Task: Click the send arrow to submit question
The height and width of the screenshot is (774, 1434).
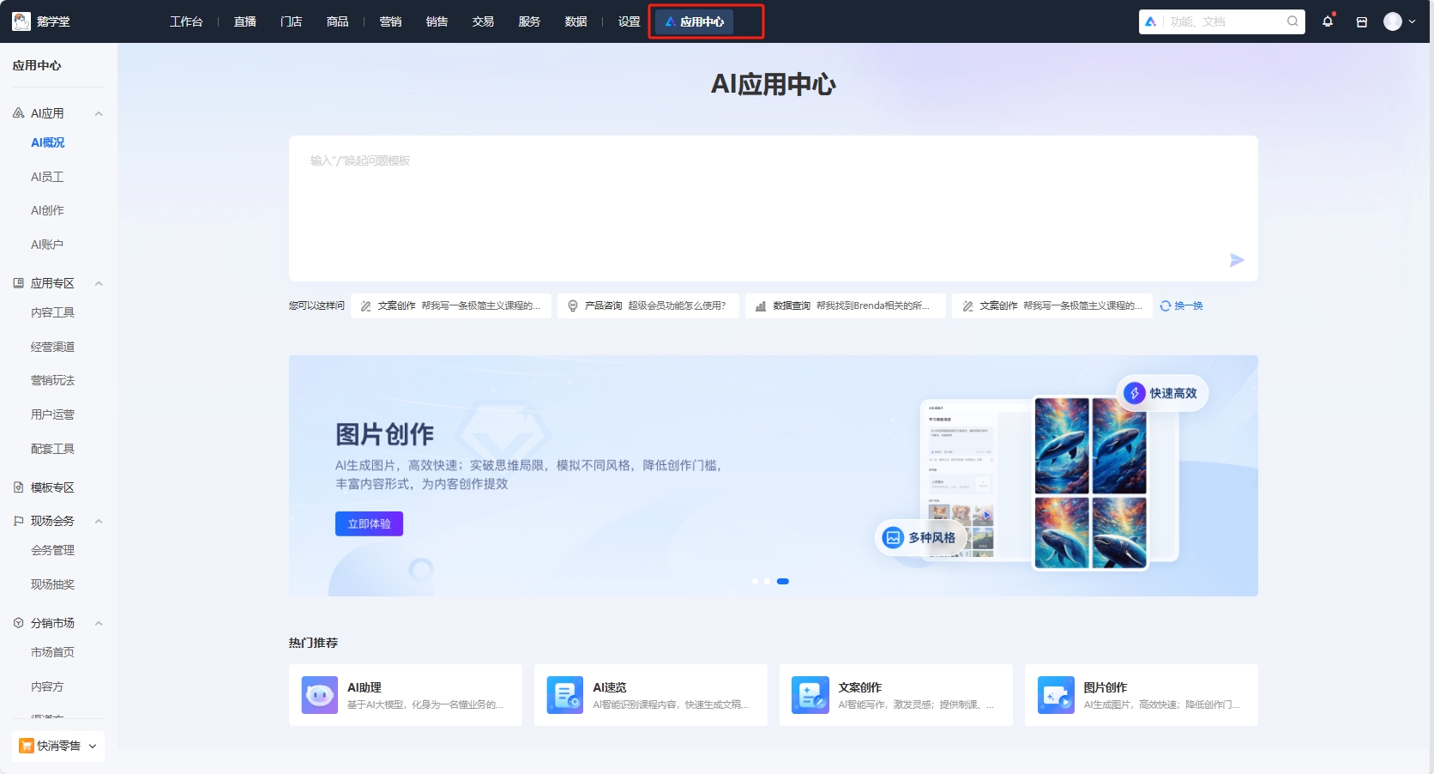Action: pos(1237,260)
